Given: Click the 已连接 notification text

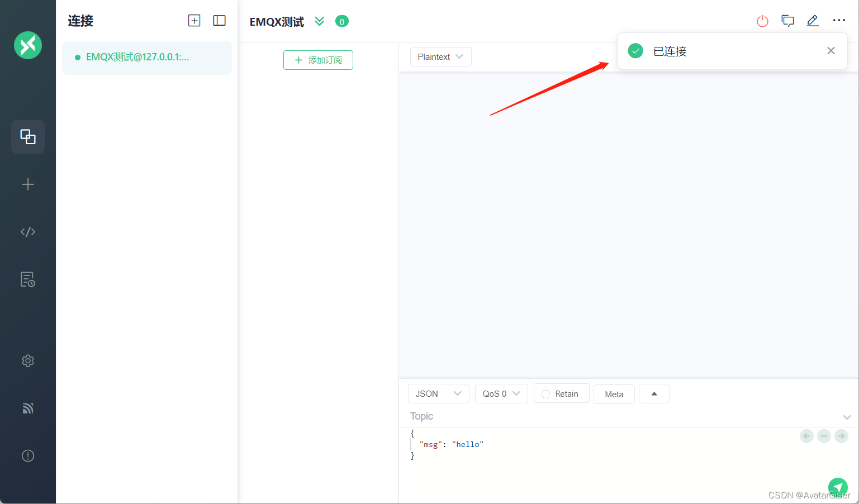Looking at the screenshot, I should click(x=670, y=51).
